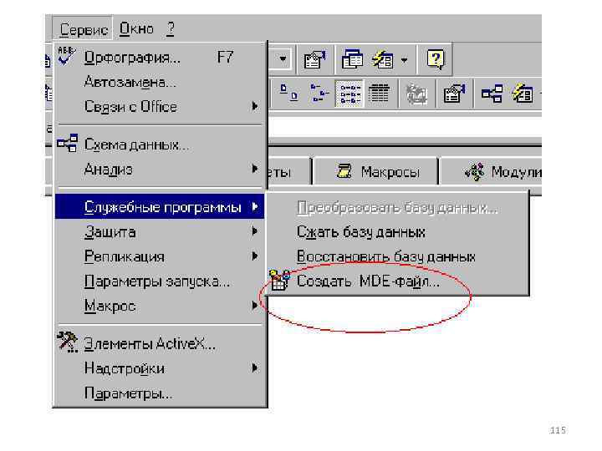602x451 pixels.
Task: Click the Properties icon in the second toolbar
Action: pos(454,94)
